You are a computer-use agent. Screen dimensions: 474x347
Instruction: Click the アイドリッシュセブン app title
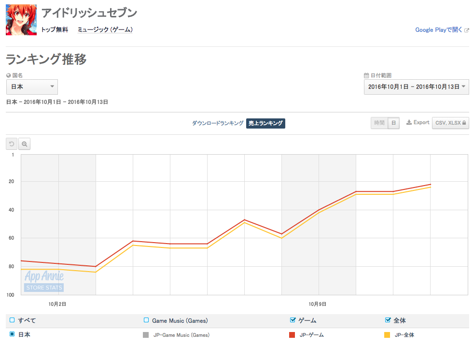[89, 13]
